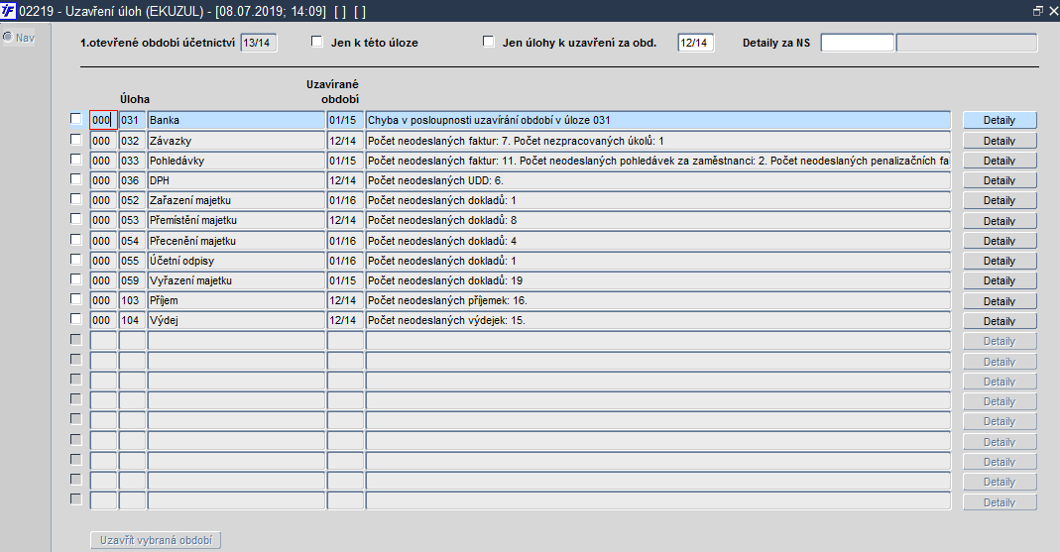Select the 'DPH' task name cell
This screenshot has width=1060, height=552.
[236, 180]
